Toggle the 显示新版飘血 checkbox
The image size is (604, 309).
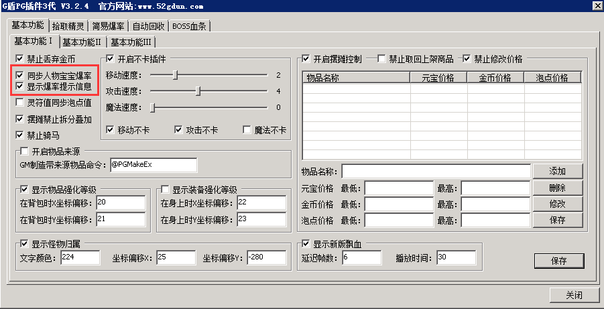pyautogui.click(x=306, y=244)
